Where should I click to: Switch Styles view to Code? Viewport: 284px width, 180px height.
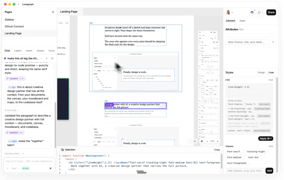pyautogui.click(x=271, y=73)
